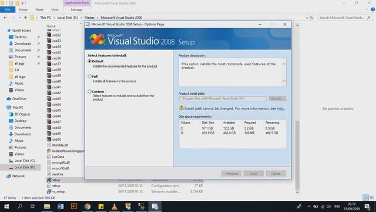Select the readme file icon

(49, 174)
